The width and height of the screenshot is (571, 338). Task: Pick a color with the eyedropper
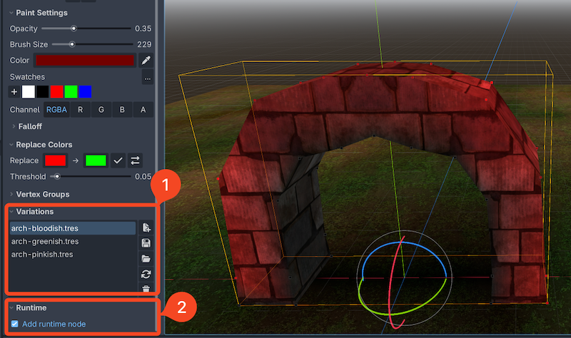[x=146, y=61]
